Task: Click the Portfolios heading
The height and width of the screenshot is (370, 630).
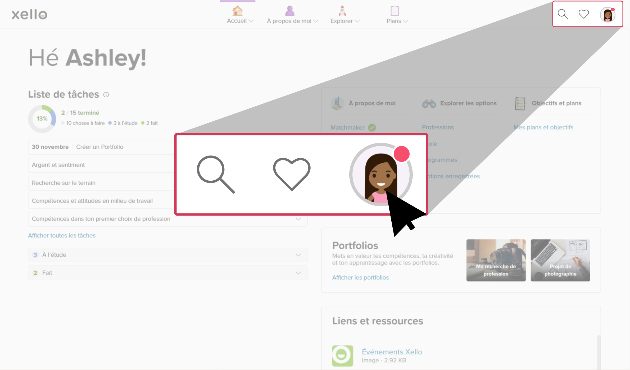Action: tap(355, 246)
